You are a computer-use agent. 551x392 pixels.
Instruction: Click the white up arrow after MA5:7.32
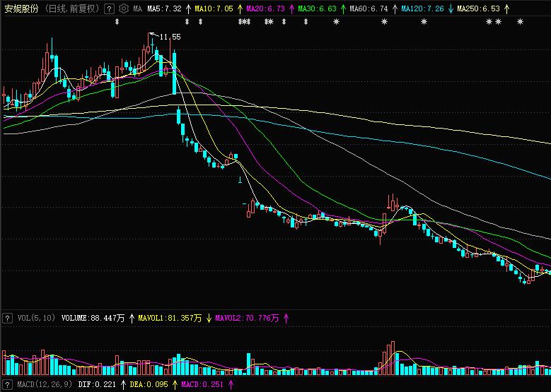click(x=188, y=8)
